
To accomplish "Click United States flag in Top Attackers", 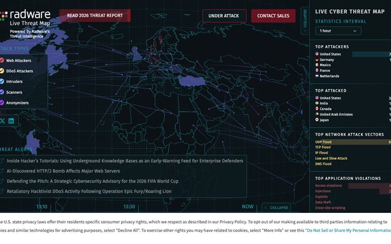I will click(317, 54).
